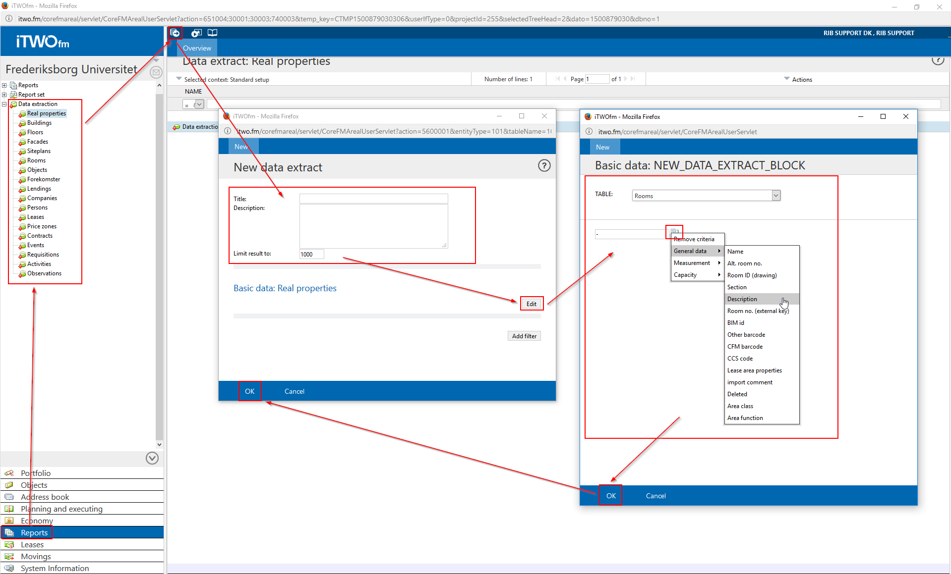Viewport: 951px width, 574px height.
Task: Click into the Title input field
Action: pos(373,199)
